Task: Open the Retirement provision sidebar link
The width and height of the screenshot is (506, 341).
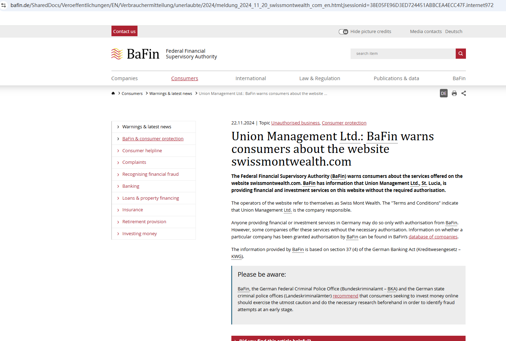Action: (144, 222)
